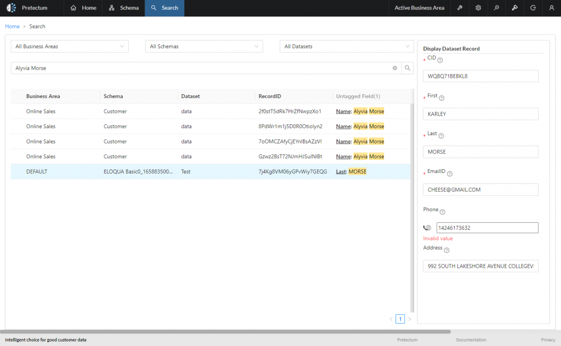Show help for the Last field

point(441,136)
